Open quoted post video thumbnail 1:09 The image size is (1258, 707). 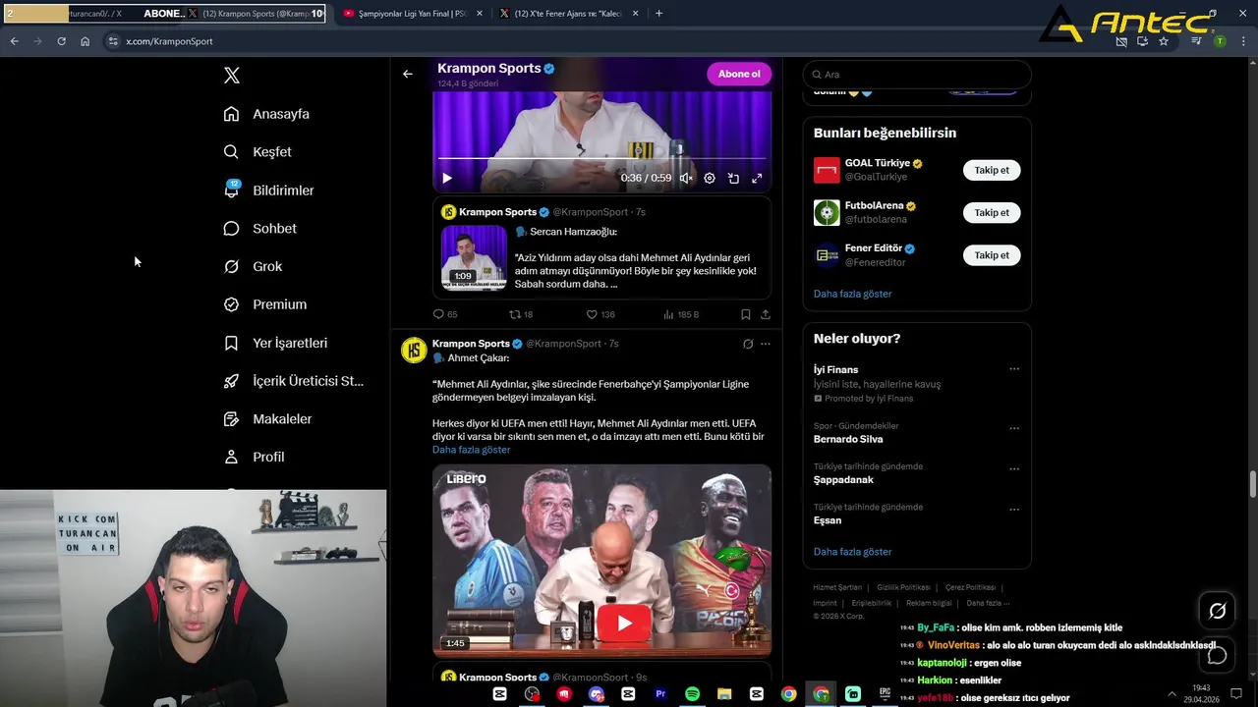coord(474,257)
